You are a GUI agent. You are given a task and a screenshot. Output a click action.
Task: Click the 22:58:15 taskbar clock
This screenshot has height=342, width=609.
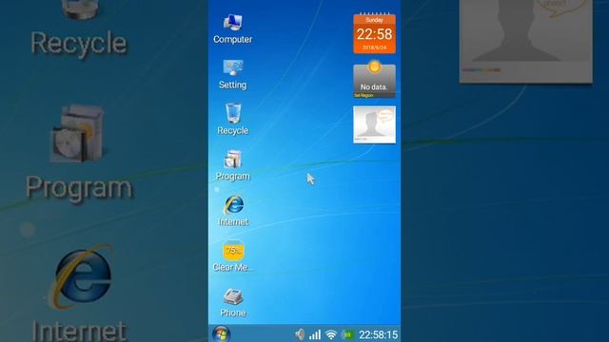tap(379, 335)
